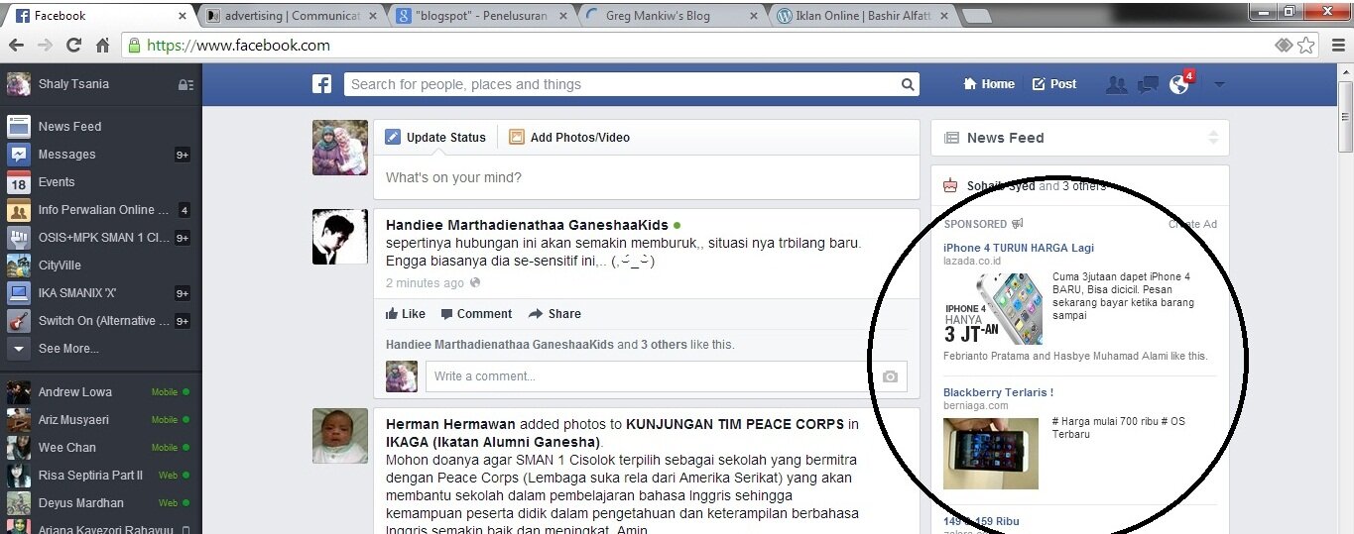Click Herman Hermawan's baby profile photo
The image size is (1354, 534).
click(x=340, y=436)
